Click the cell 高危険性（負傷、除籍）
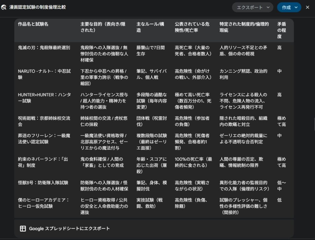 (x=191, y=203)
